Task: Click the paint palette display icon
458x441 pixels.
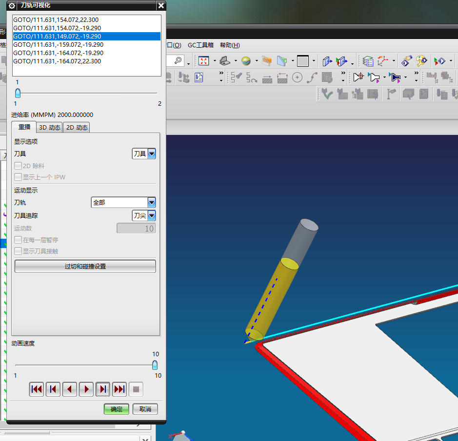Action: click(421, 61)
